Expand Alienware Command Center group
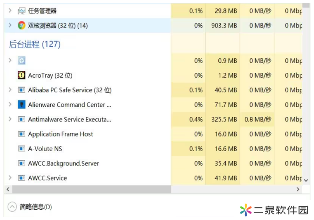The height and width of the screenshot is (220, 314). coord(10,104)
